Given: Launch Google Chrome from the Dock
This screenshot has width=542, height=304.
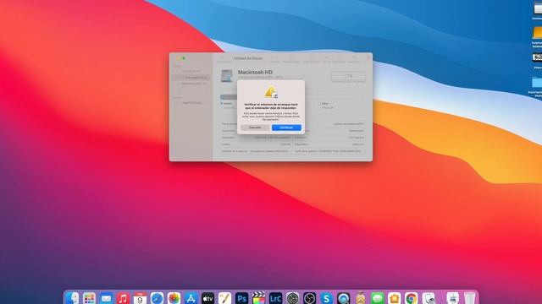Looking at the screenshot, I should coord(412,298).
